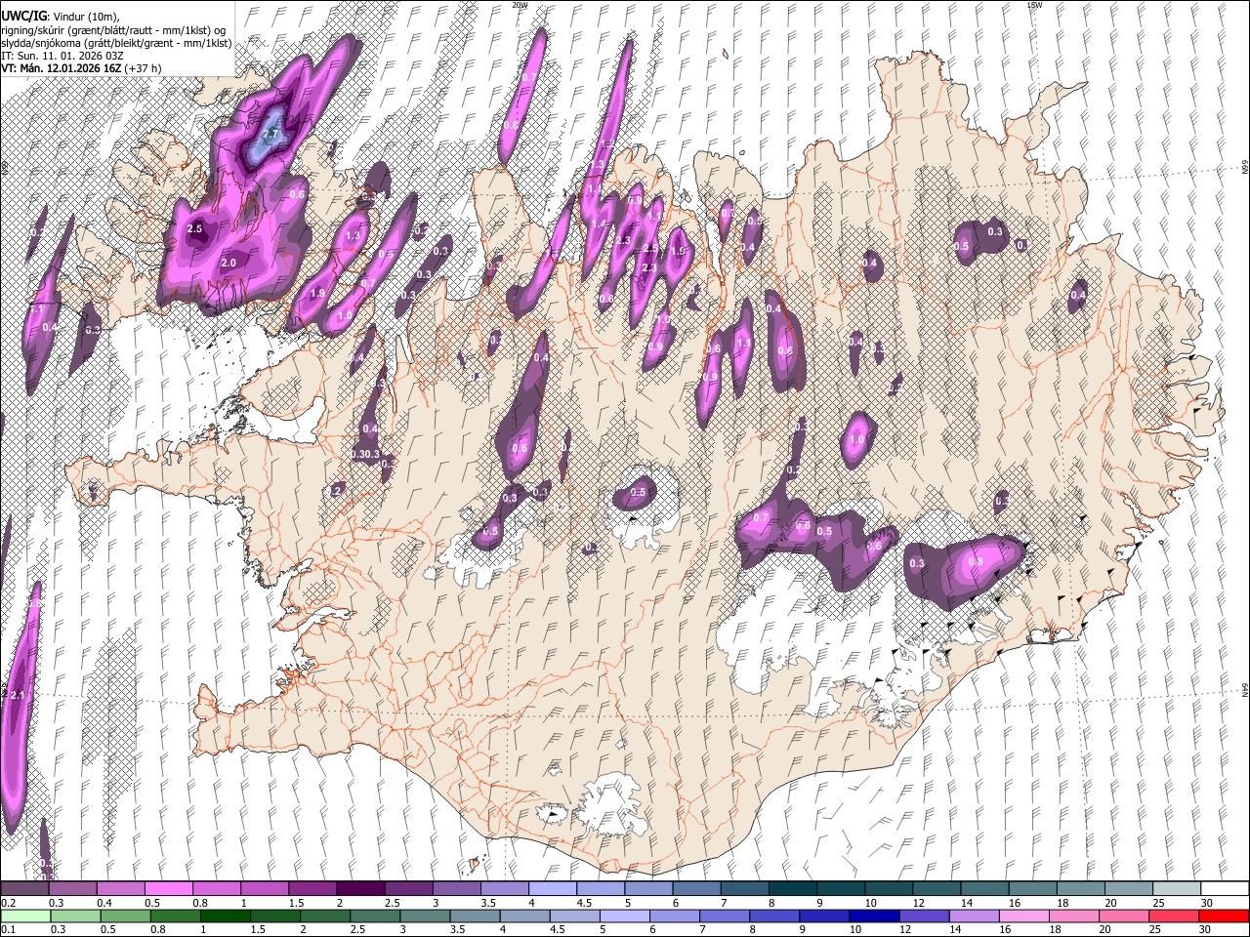This screenshot has width=1250, height=937.
Task: Pick upper legend swatch between 10 and 12
Action: pyautogui.click(x=887, y=889)
